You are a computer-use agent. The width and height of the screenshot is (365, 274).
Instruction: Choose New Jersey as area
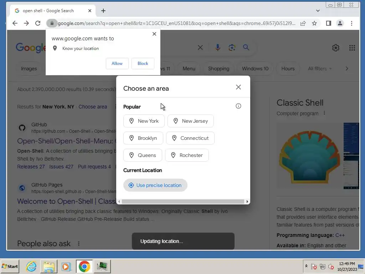(x=191, y=121)
